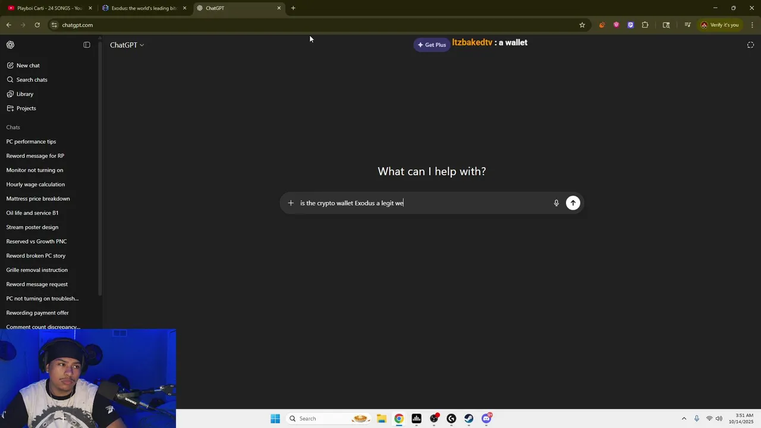Open the 'Rewording payment offer' chat
Screen dimensions: 761x428
pos(37,313)
